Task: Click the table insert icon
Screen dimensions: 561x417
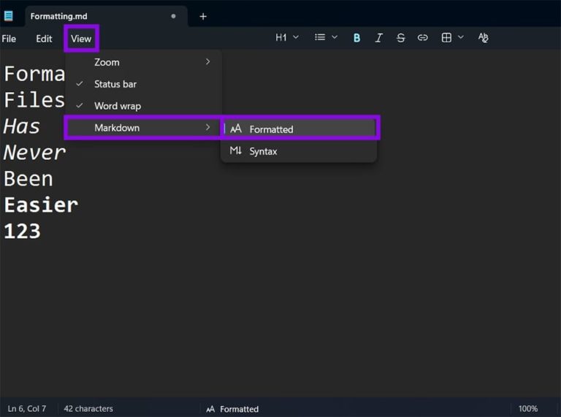Action: click(x=446, y=37)
